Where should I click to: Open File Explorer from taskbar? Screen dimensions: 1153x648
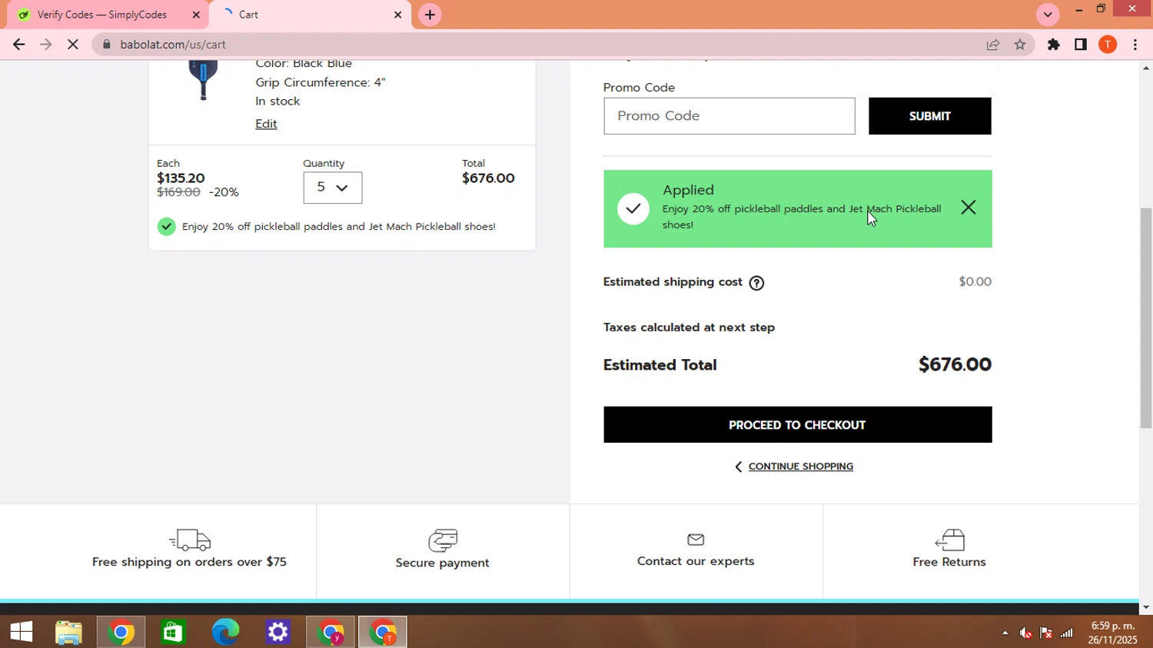(68, 632)
